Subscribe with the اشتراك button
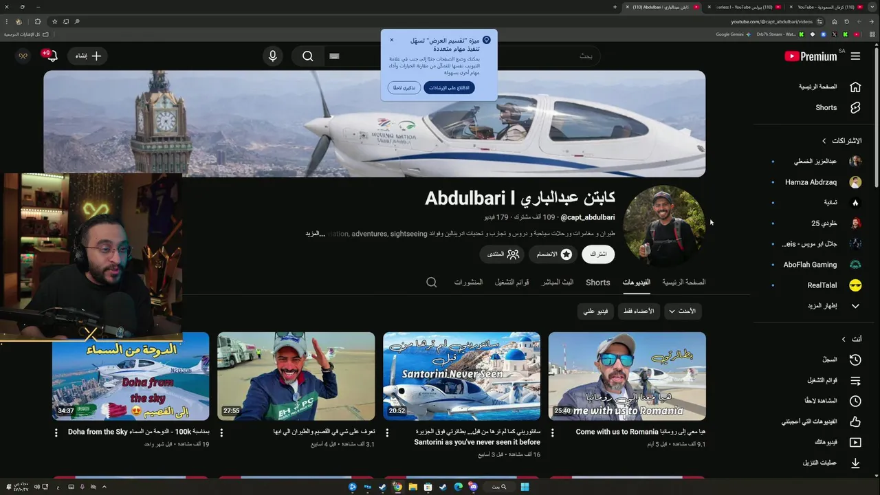Viewport: 880px width, 495px height. (x=598, y=254)
